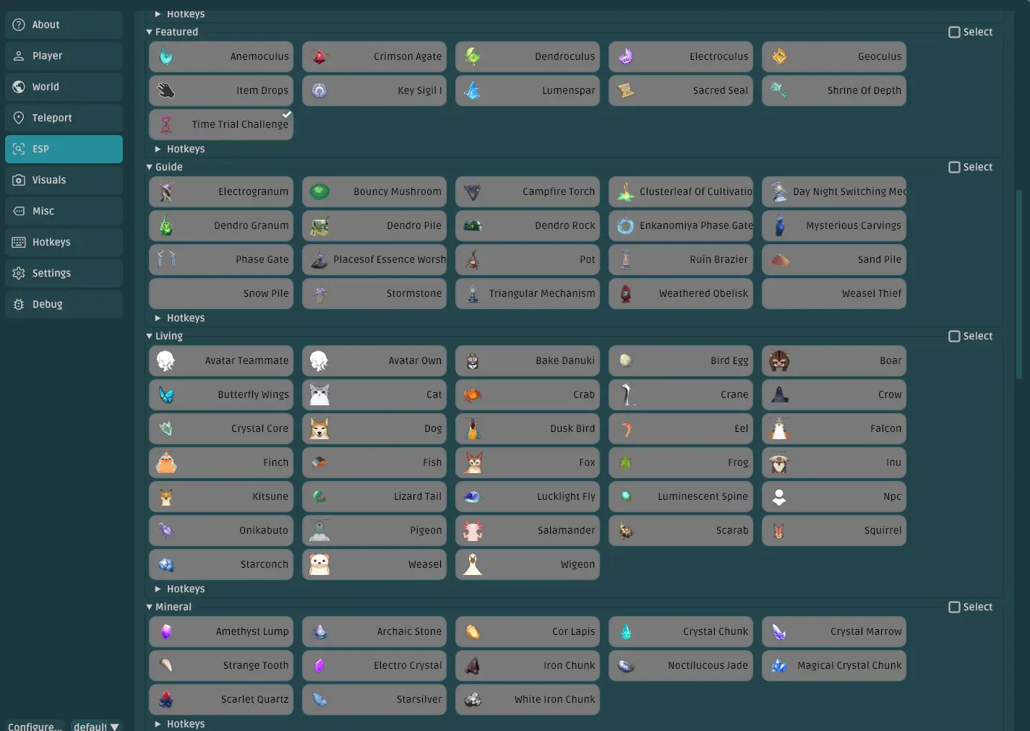Click the Campfire Torch icon
1030x731 pixels.
[473, 191]
